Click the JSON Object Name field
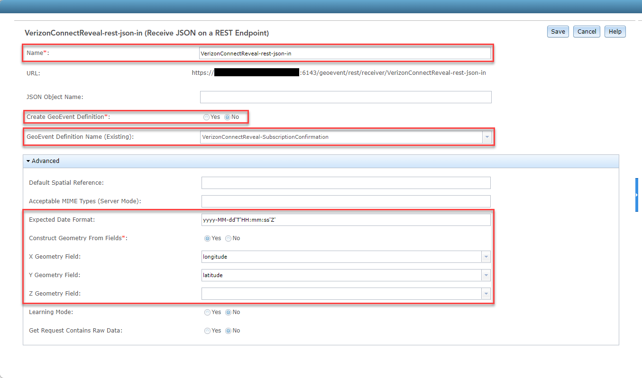This screenshot has height=378, width=642. pos(345,97)
